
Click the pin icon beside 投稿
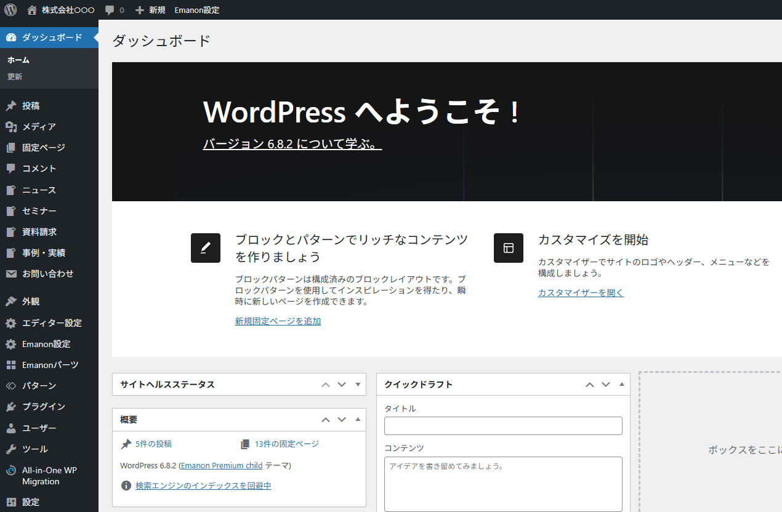coord(11,106)
